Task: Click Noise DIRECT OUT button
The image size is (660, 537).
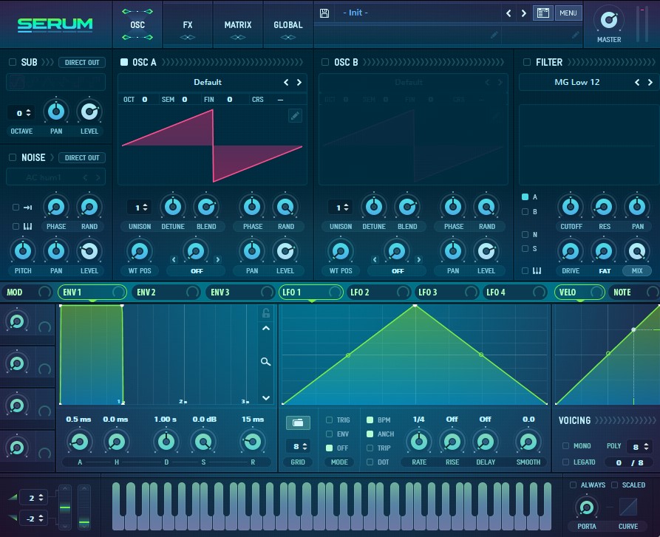Action: point(82,157)
